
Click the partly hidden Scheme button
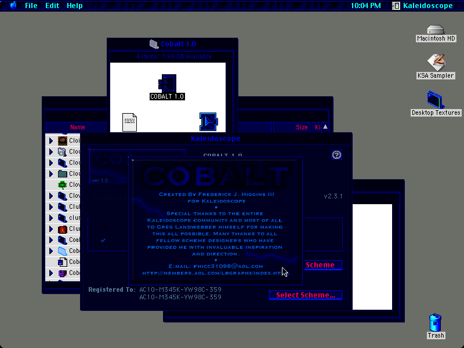click(x=322, y=265)
